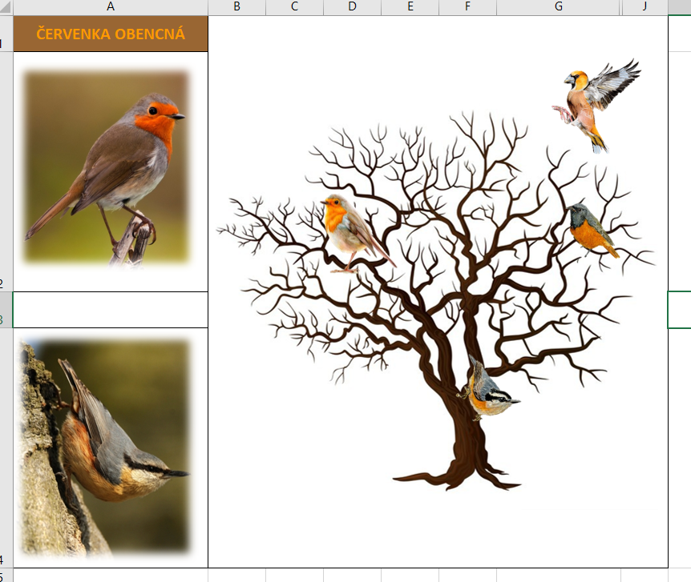Click the flying bird with spread wings
Viewport: 691px width, 582px height.
(596, 102)
